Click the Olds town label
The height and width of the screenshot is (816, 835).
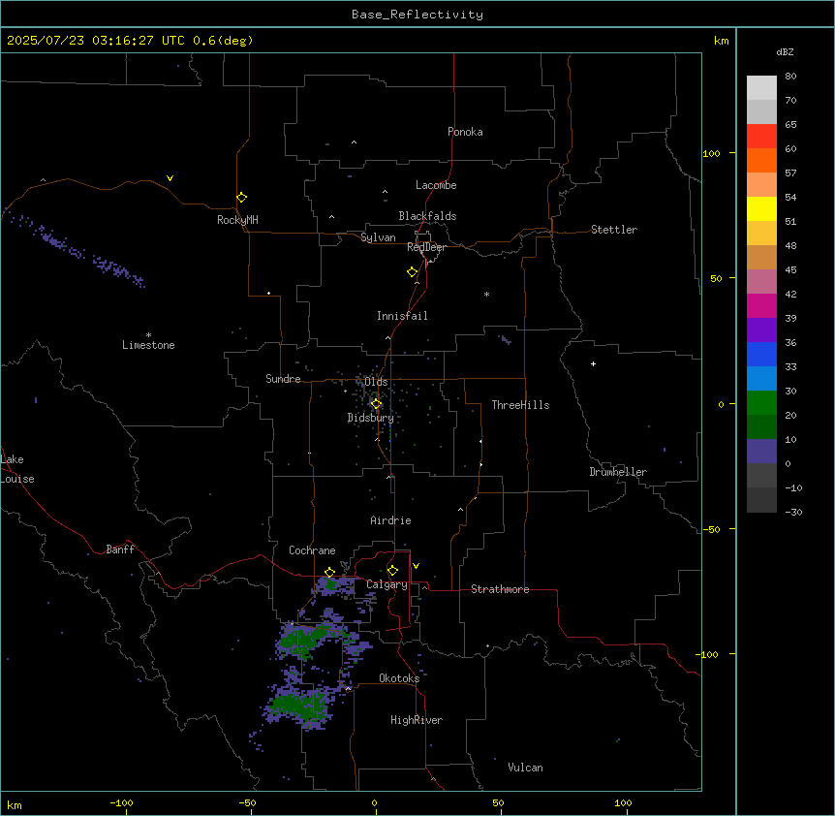pyautogui.click(x=376, y=382)
